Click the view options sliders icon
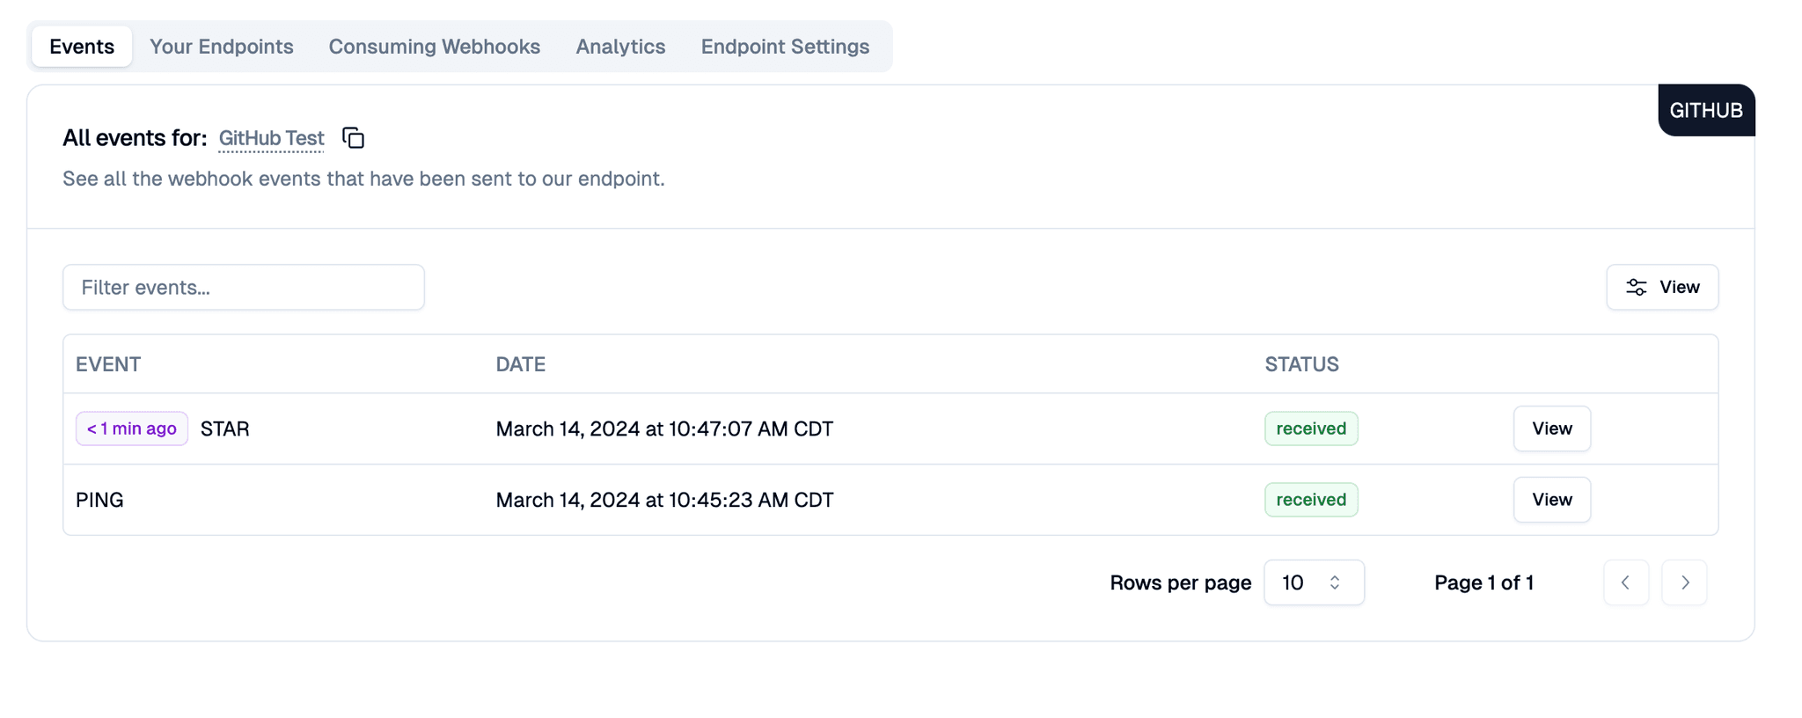Image resolution: width=1802 pixels, height=718 pixels. (x=1636, y=288)
